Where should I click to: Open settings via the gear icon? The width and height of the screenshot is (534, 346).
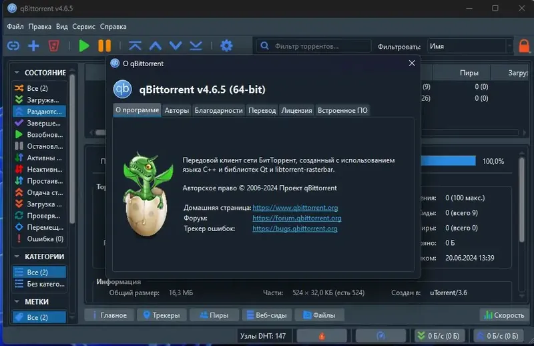226,45
